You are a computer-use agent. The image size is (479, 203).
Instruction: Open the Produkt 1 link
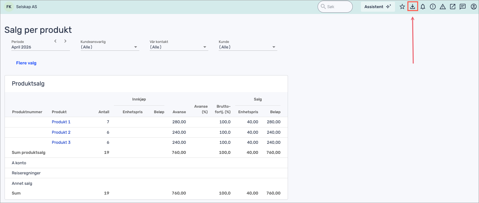click(61, 122)
